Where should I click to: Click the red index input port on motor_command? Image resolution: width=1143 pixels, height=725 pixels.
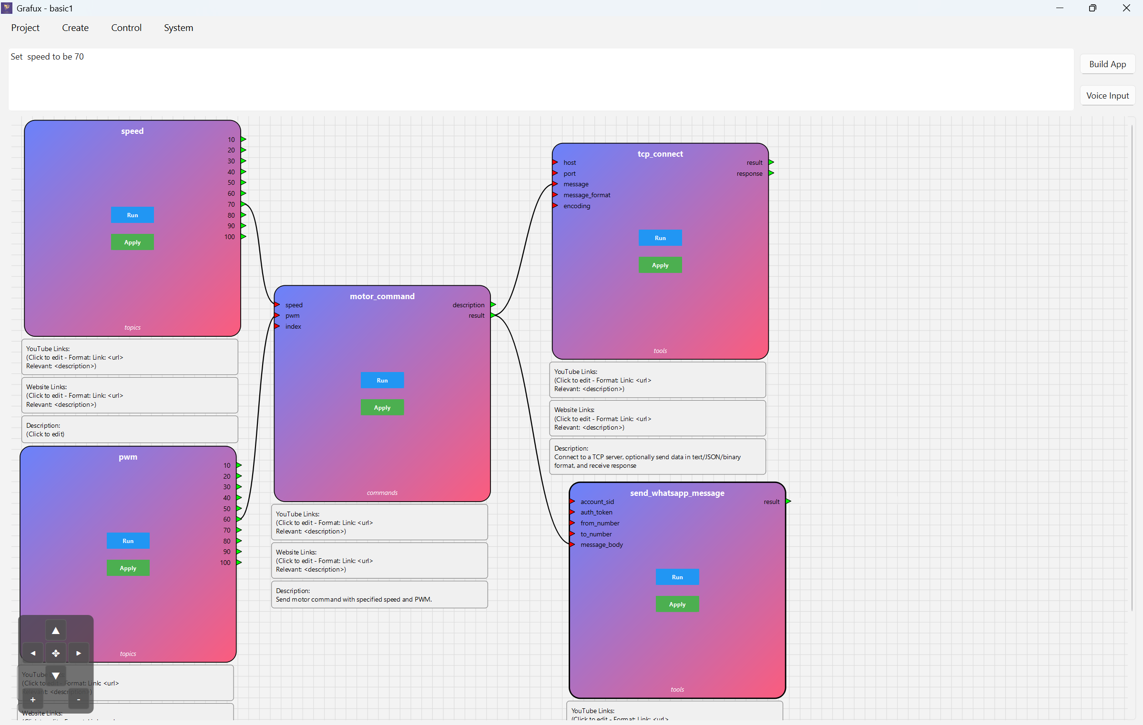[277, 326]
